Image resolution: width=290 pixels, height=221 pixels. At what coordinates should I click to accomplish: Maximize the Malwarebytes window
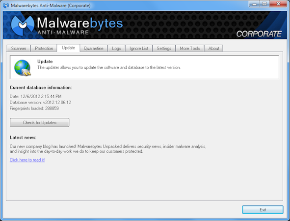pyautogui.click(x=264, y=4)
